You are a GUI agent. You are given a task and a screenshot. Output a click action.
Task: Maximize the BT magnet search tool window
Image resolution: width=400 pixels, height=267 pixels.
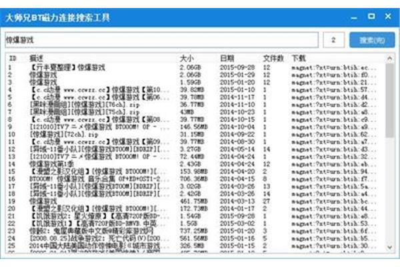point(371,17)
